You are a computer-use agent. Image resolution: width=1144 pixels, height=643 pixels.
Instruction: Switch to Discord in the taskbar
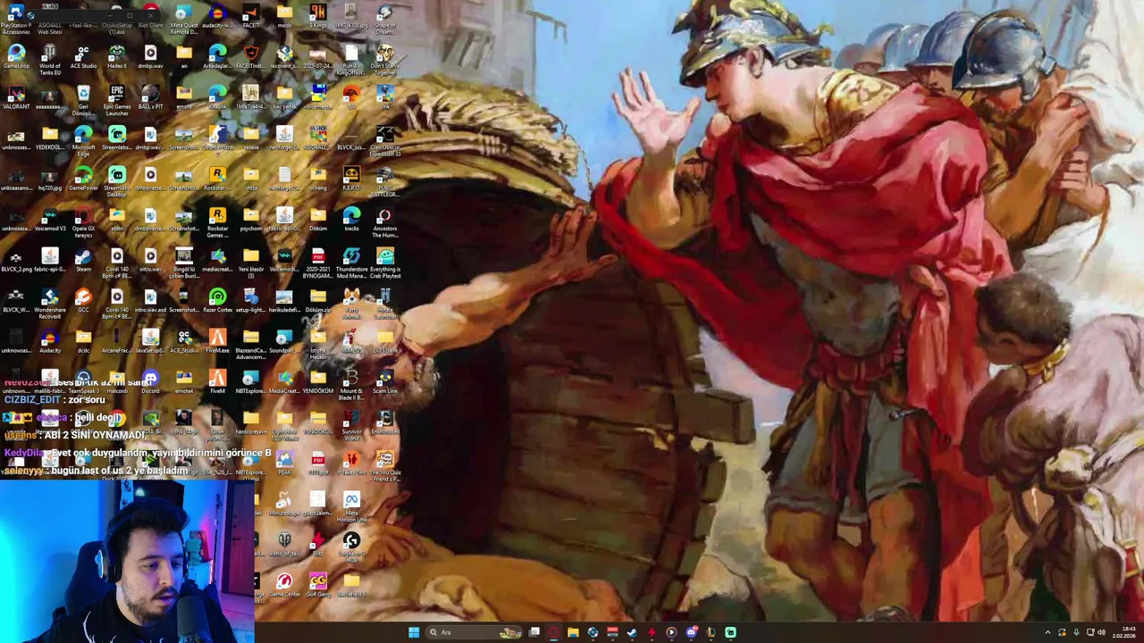pyautogui.click(x=691, y=632)
